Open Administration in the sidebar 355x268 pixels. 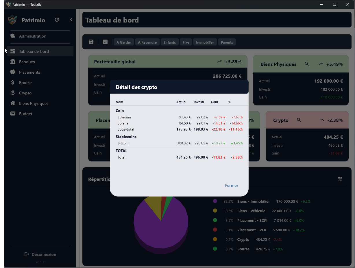tap(40, 36)
